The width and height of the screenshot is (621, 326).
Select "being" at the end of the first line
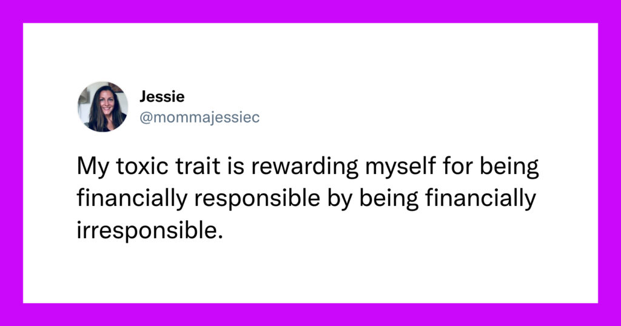pos(509,167)
